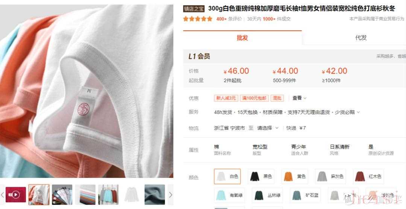Select the 麻灰色 gray color variant
406x209 pixels.
click(330, 176)
